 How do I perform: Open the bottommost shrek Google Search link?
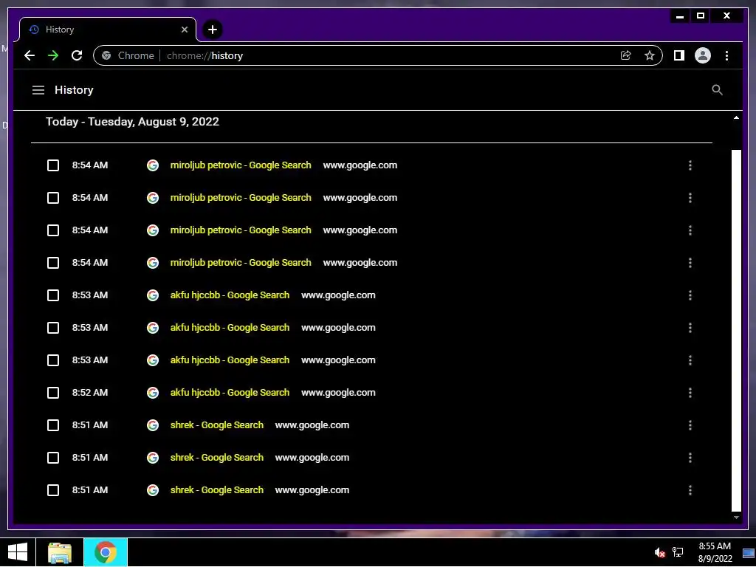coord(216,490)
